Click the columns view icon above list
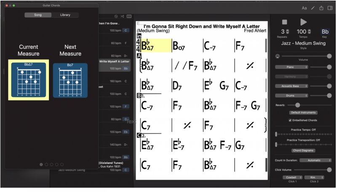337x192 pixels. click(129, 16)
